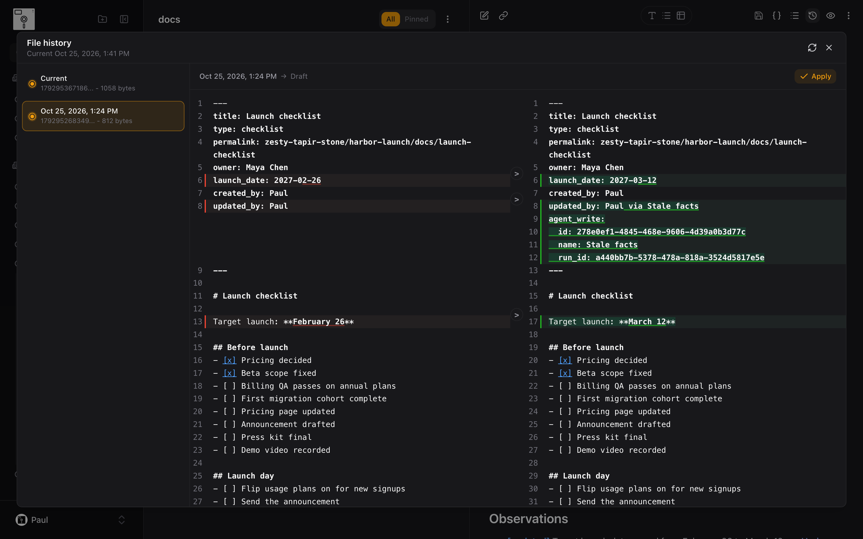Click the Target launch March 12 line
The height and width of the screenshot is (539, 863).
pyautogui.click(x=693, y=322)
